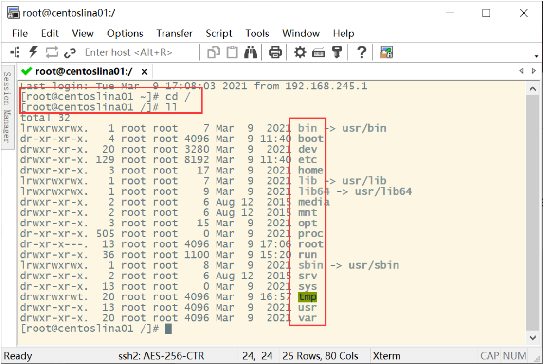The image size is (543, 364).
Task: Open the File menu
Action: pos(20,33)
